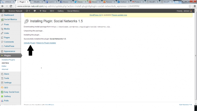Click Return to Plugin Installer link
Viewport: 197px width, 111px height.
(x=46, y=43)
